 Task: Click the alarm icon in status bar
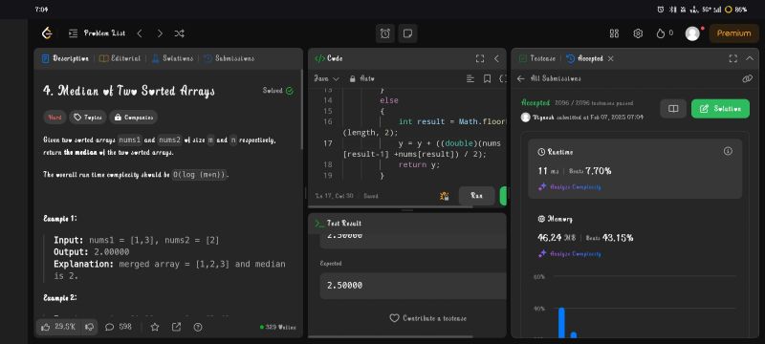660,10
